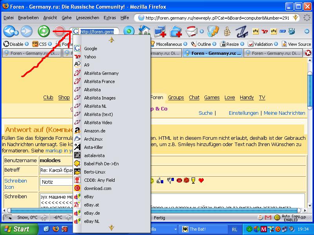The height and width of the screenshot is (235, 314).
Task: Open the Disable menu dropdown arrow
Action: pos(27,44)
